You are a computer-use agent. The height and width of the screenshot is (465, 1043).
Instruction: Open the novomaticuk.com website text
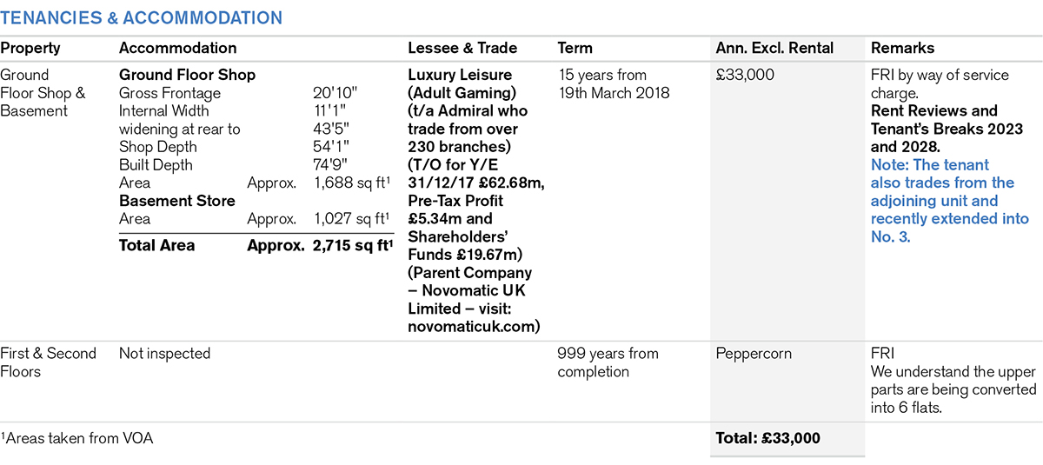click(x=474, y=327)
